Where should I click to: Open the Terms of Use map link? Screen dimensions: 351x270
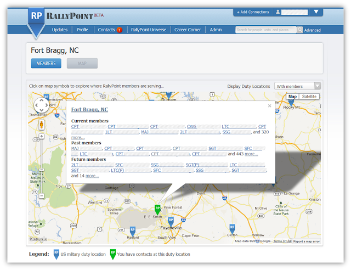(x=282, y=241)
